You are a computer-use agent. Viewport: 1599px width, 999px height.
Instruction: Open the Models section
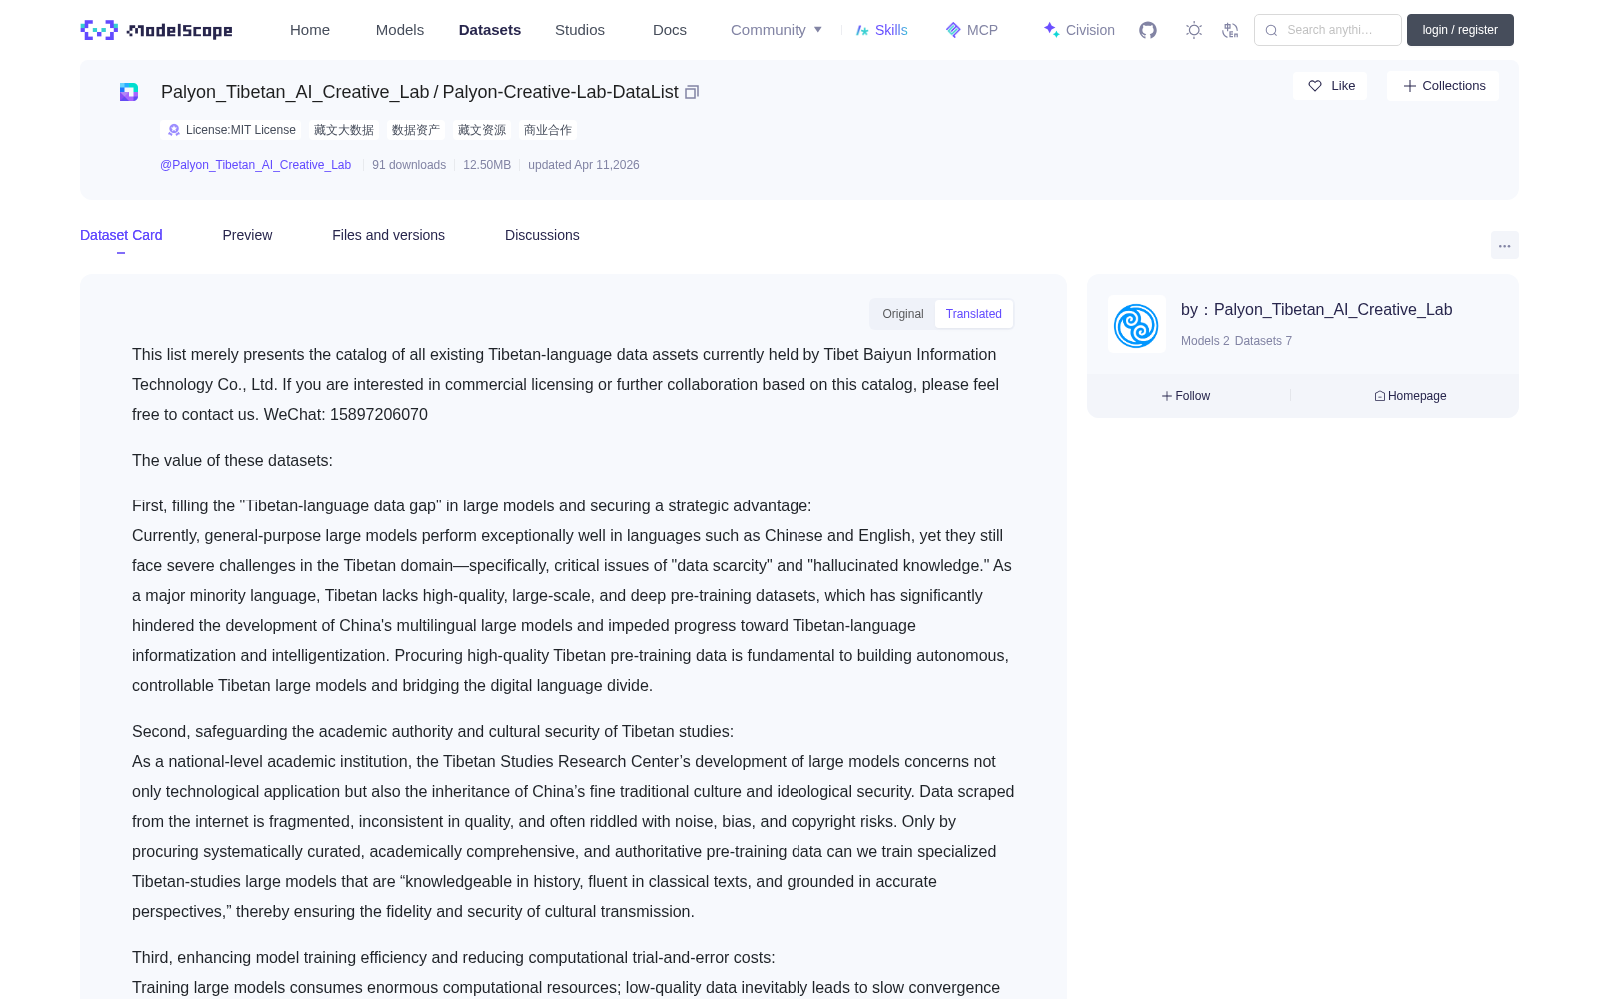coord(400,30)
